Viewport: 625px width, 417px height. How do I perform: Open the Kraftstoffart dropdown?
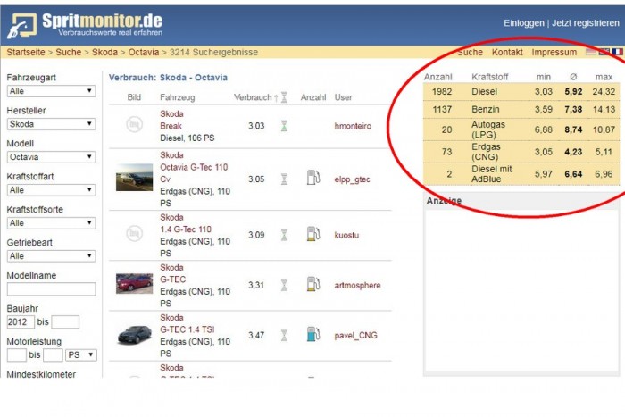(x=52, y=190)
